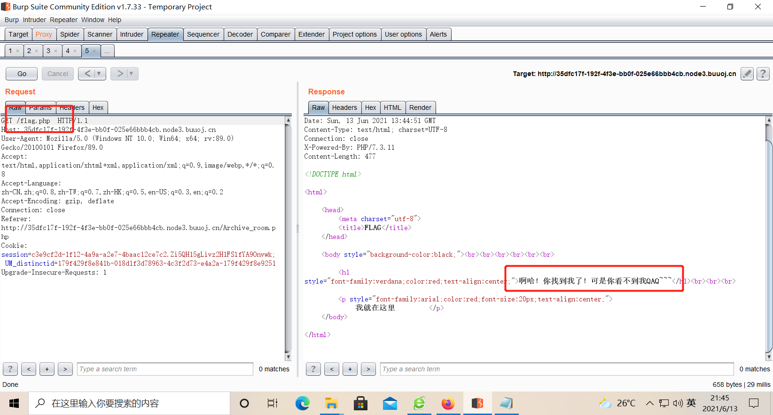
Task: Close Repeater tab 3
Action: click(x=56, y=51)
